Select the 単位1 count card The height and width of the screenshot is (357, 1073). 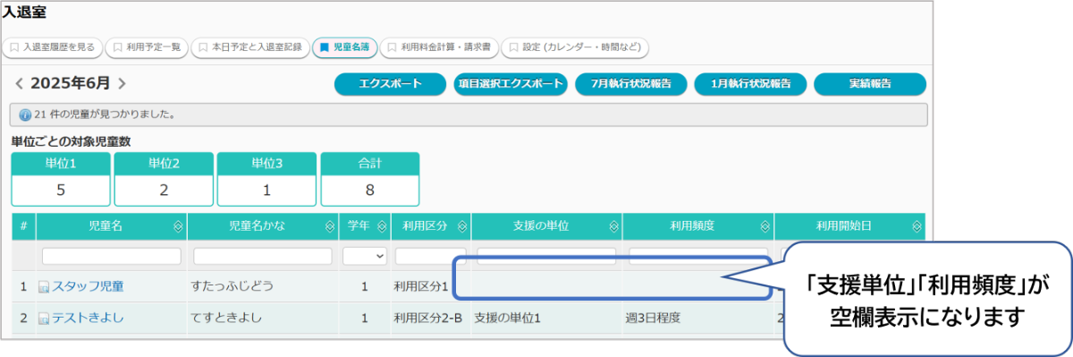tap(61, 179)
